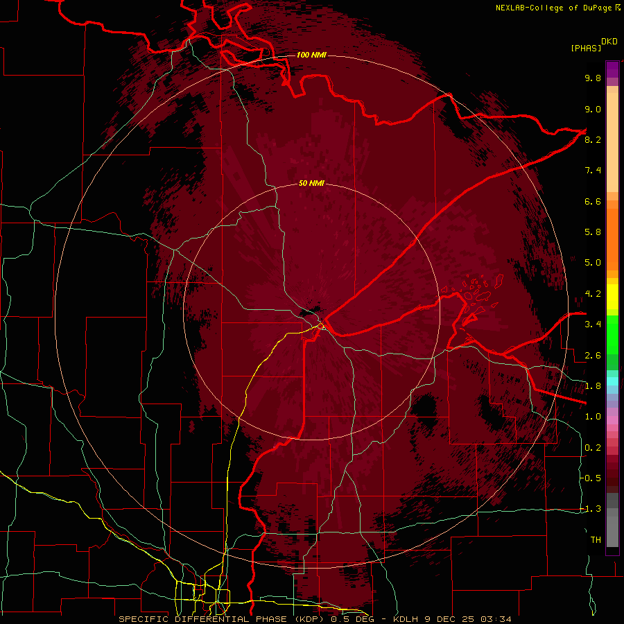This screenshot has width=624, height=624.
Task: Click the 8.2 value on color scale
Action: pyautogui.click(x=593, y=139)
